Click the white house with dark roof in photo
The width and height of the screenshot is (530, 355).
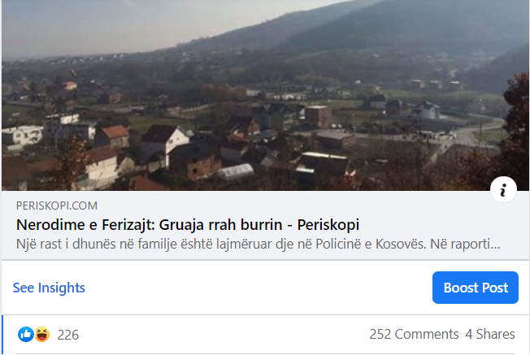point(167,138)
